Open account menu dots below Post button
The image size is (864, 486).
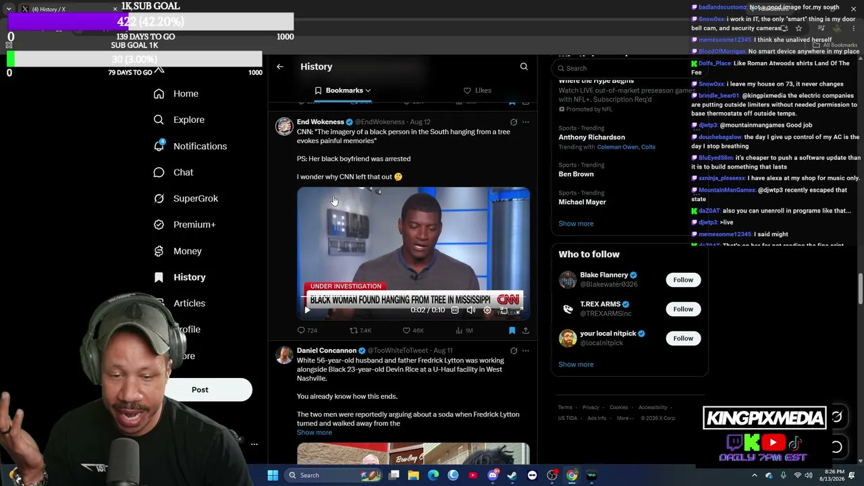point(254,444)
